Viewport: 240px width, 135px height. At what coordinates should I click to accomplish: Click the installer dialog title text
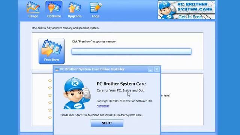point(92,69)
